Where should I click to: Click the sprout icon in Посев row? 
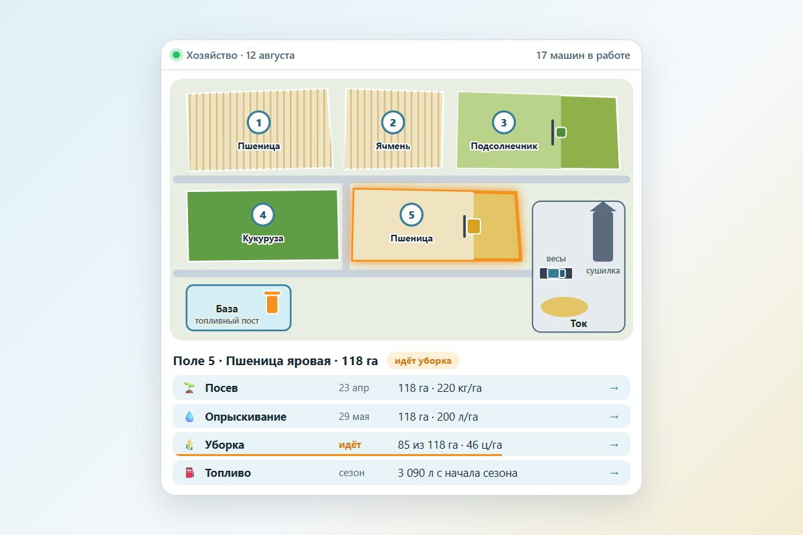[189, 388]
